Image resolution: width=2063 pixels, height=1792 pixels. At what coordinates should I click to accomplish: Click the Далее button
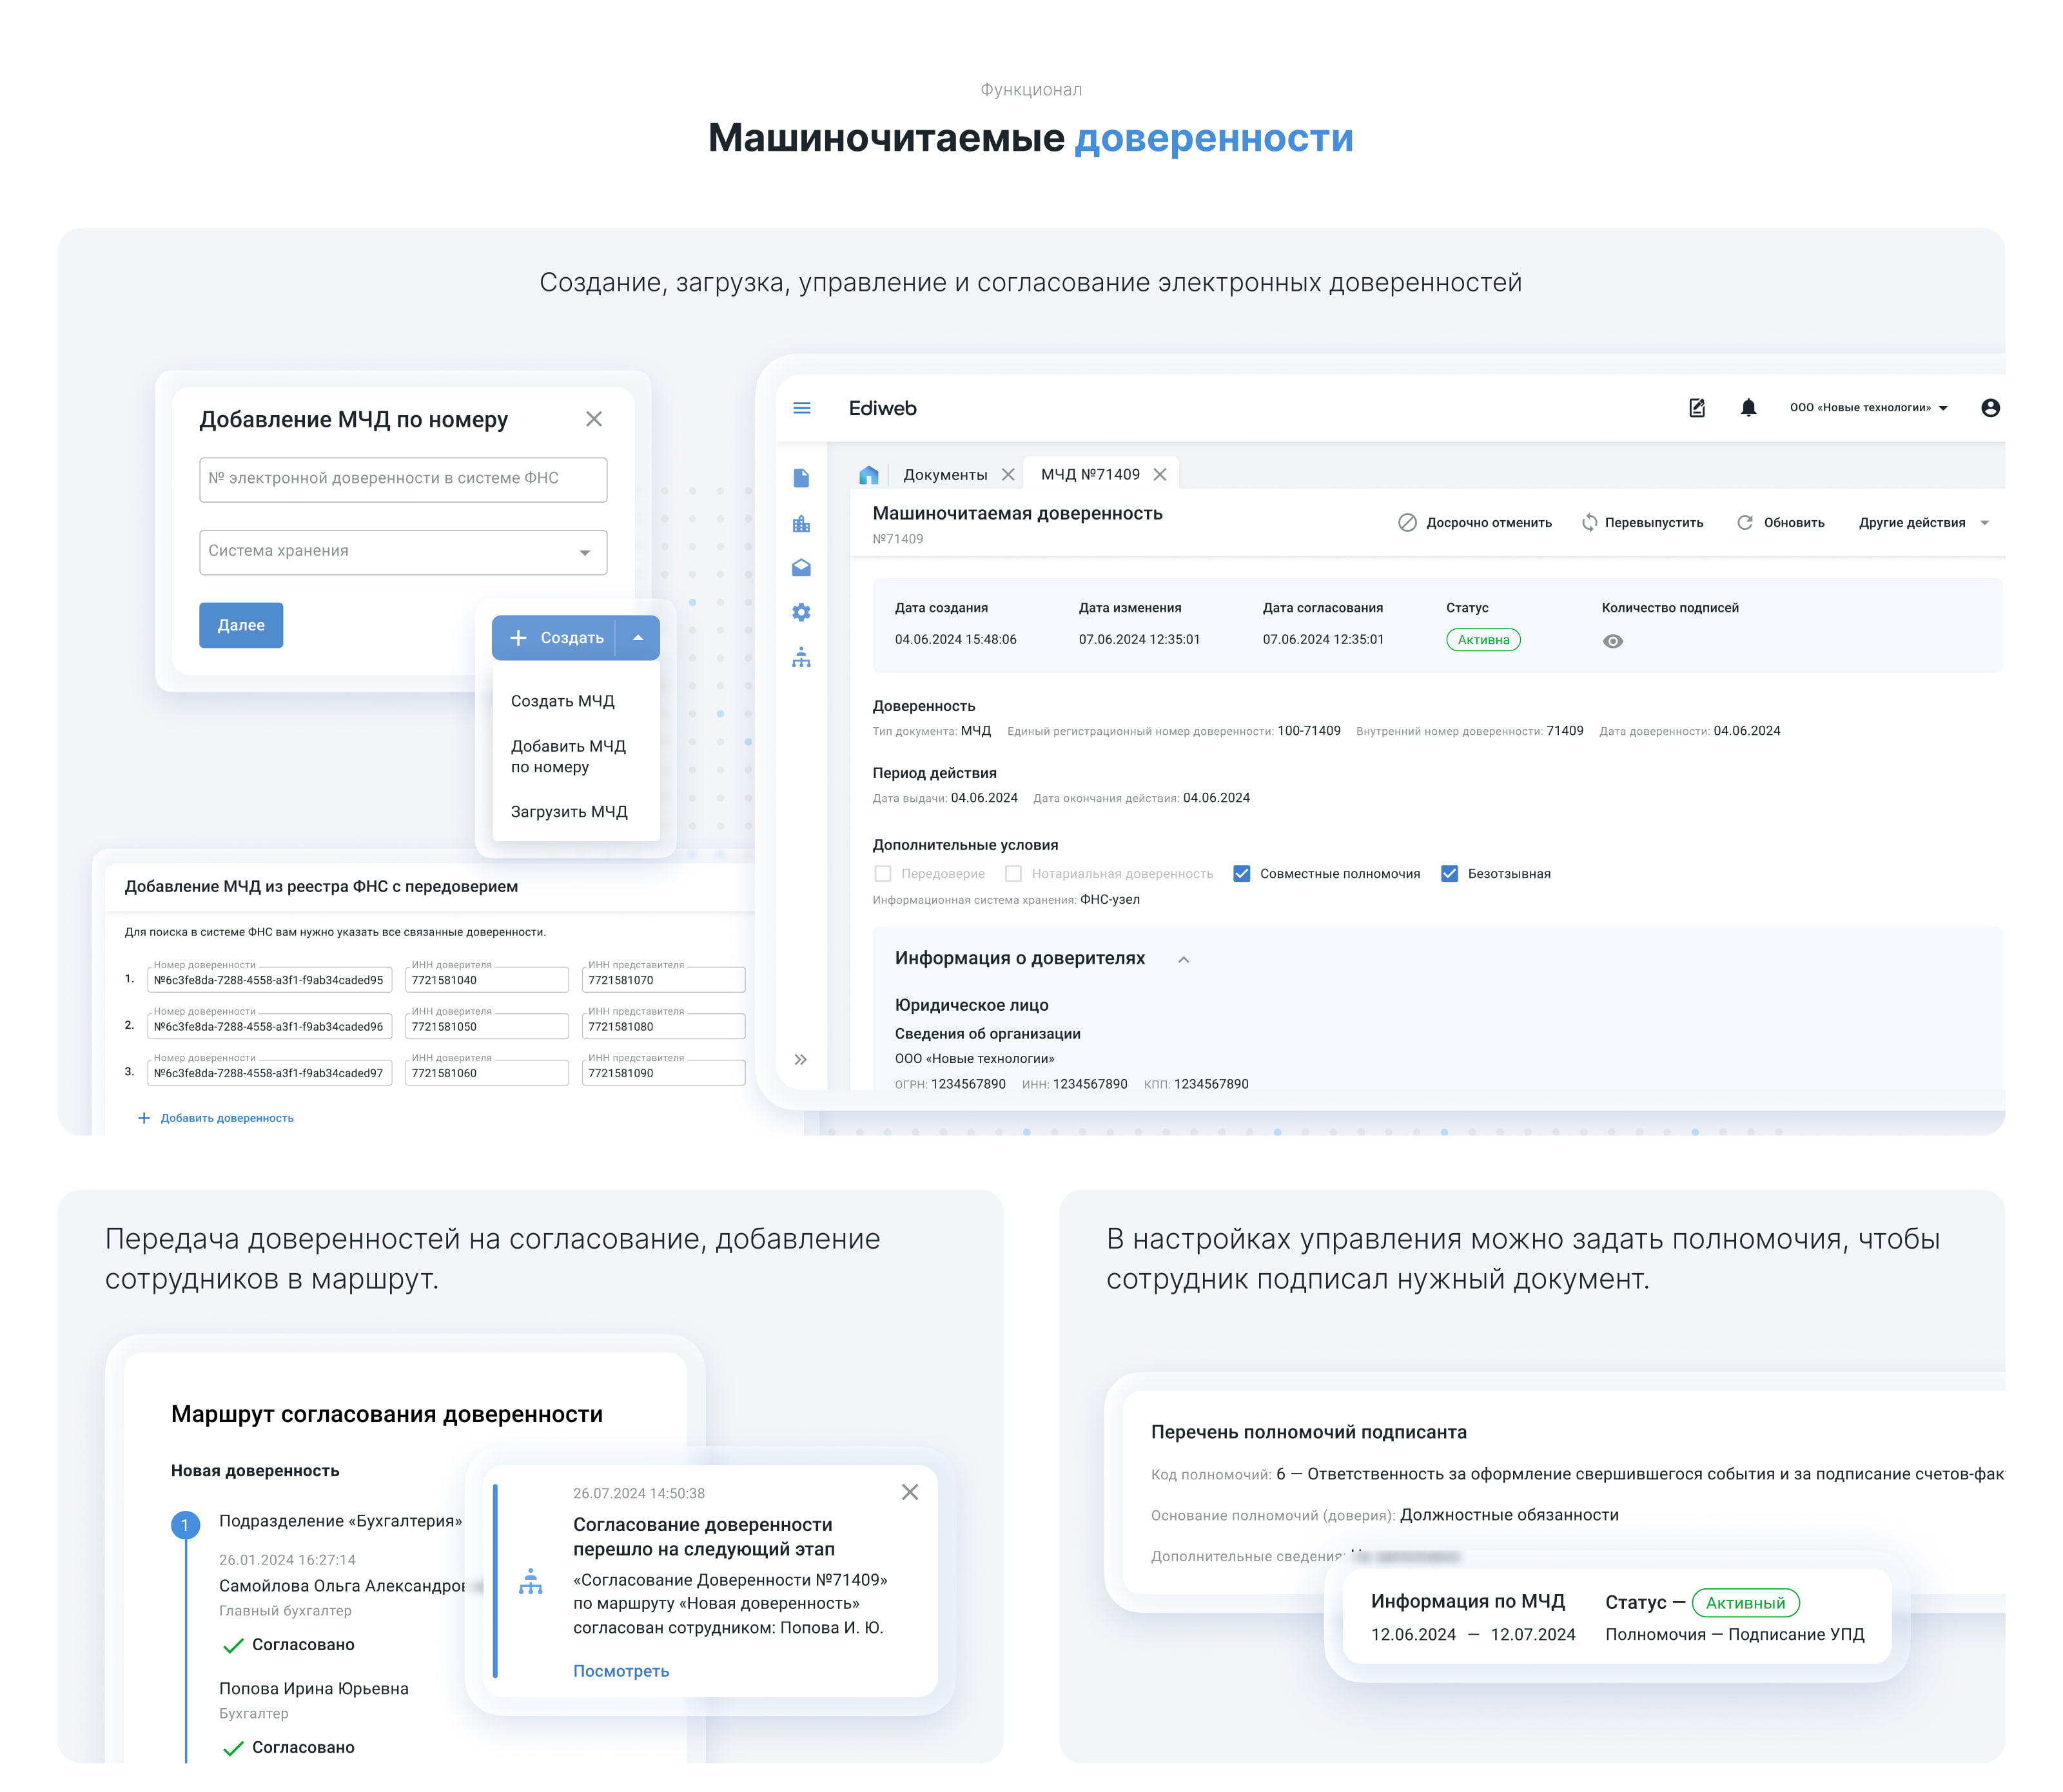(x=241, y=625)
